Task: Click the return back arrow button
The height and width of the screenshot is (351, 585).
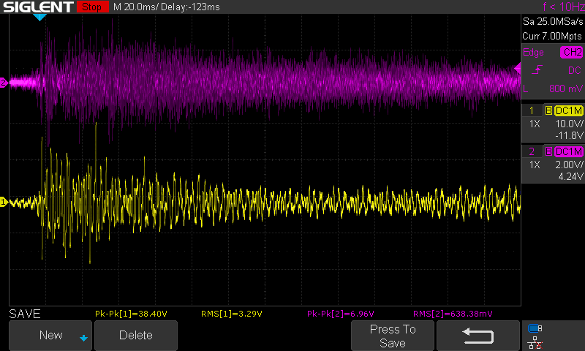Action: pyautogui.click(x=478, y=336)
